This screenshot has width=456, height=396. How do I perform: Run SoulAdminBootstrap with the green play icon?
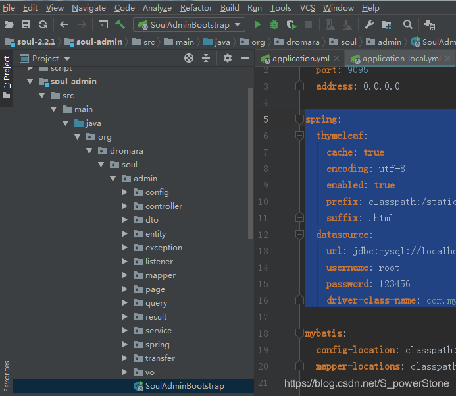(x=257, y=24)
